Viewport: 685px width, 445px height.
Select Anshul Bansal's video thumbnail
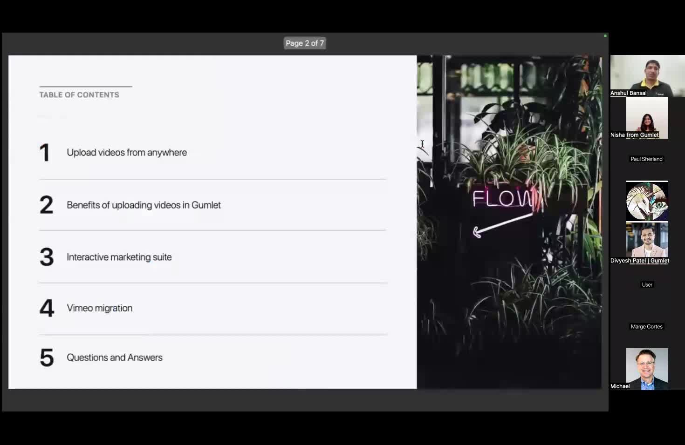coord(647,76)
